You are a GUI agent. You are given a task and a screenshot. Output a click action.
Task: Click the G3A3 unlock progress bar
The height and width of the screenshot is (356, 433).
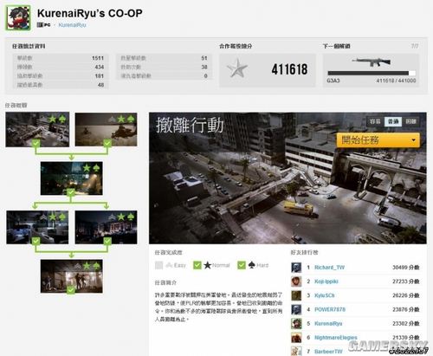pos(372,73)
